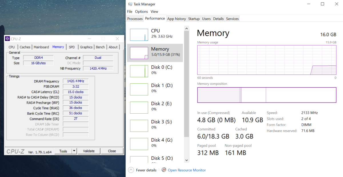Click the Hardware reserved 71.6 MB value
This screenshot has width=343, height=177.
(x=308, y=131)
